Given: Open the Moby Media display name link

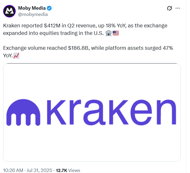Looking at the screenshot, I should [32, 8].
